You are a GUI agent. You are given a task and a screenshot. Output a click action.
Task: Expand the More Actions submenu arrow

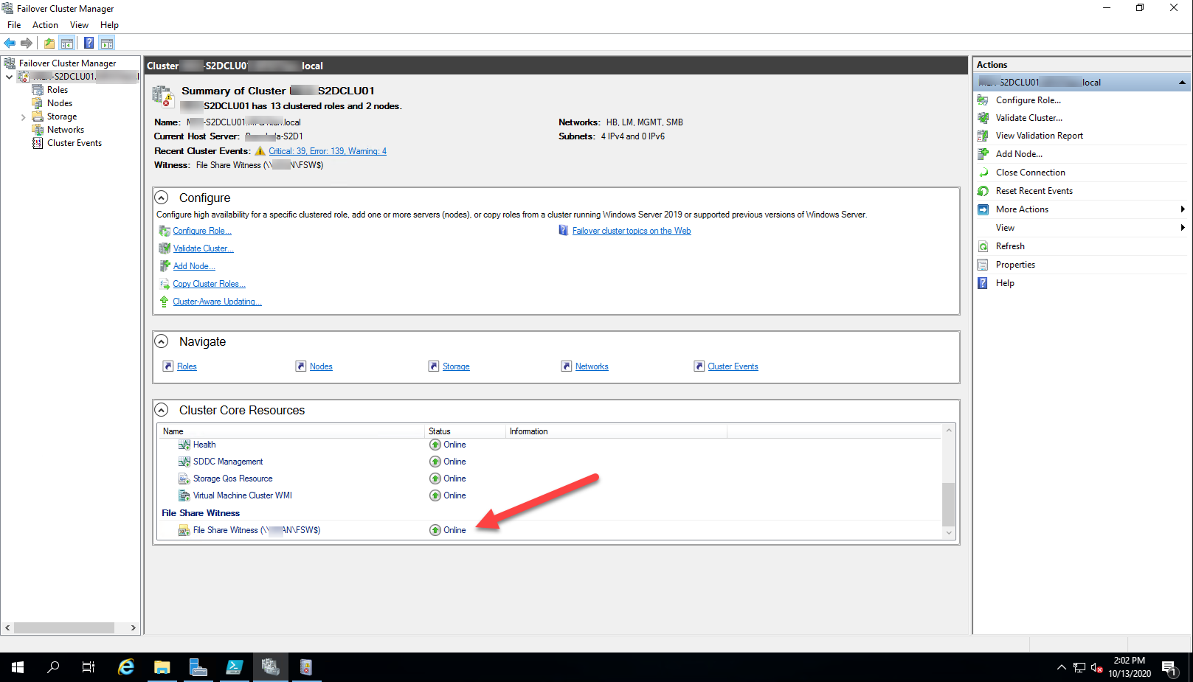point(1183,209)
